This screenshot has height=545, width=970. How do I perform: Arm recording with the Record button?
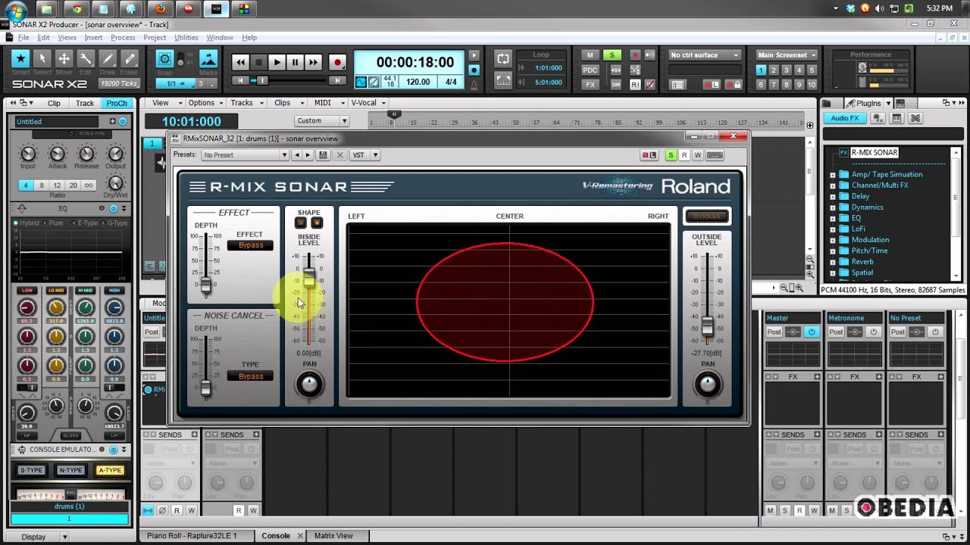[x=337, y=63]
